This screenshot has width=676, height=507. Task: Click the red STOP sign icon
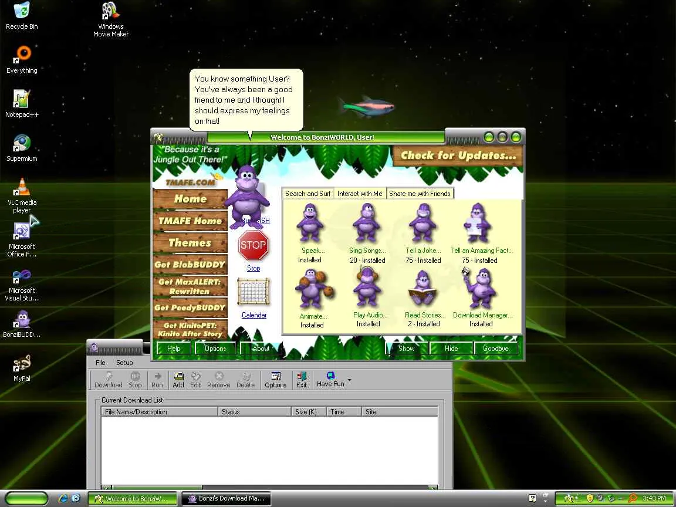click(x=253, y=245)
